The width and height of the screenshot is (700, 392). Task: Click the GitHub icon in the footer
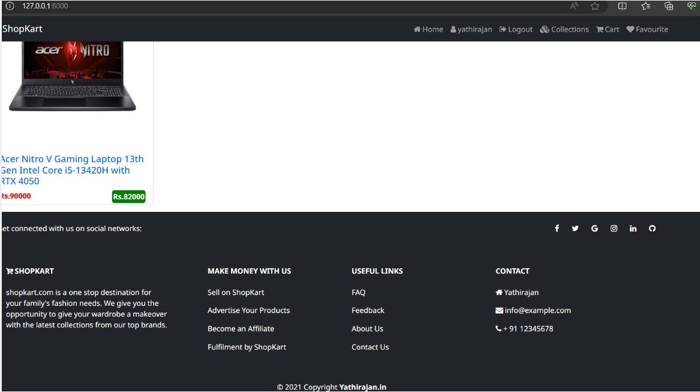pos(652,228)
